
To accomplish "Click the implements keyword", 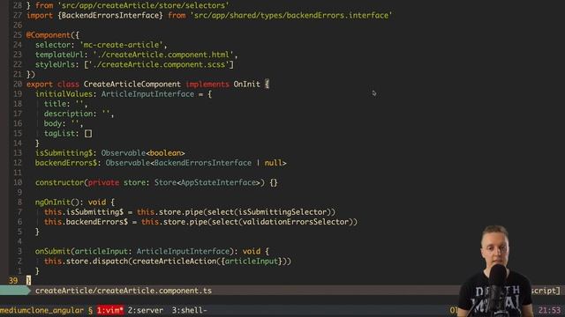I will coord(207,85).
